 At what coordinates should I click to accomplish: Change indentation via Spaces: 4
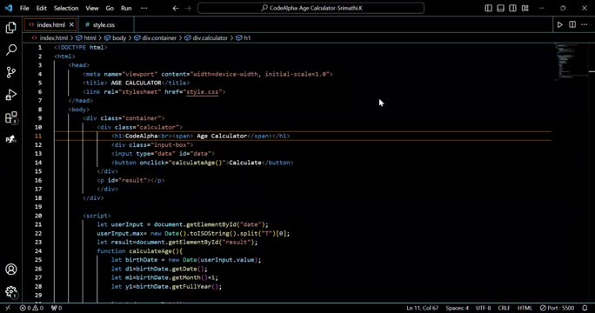(x=458, y=308)
